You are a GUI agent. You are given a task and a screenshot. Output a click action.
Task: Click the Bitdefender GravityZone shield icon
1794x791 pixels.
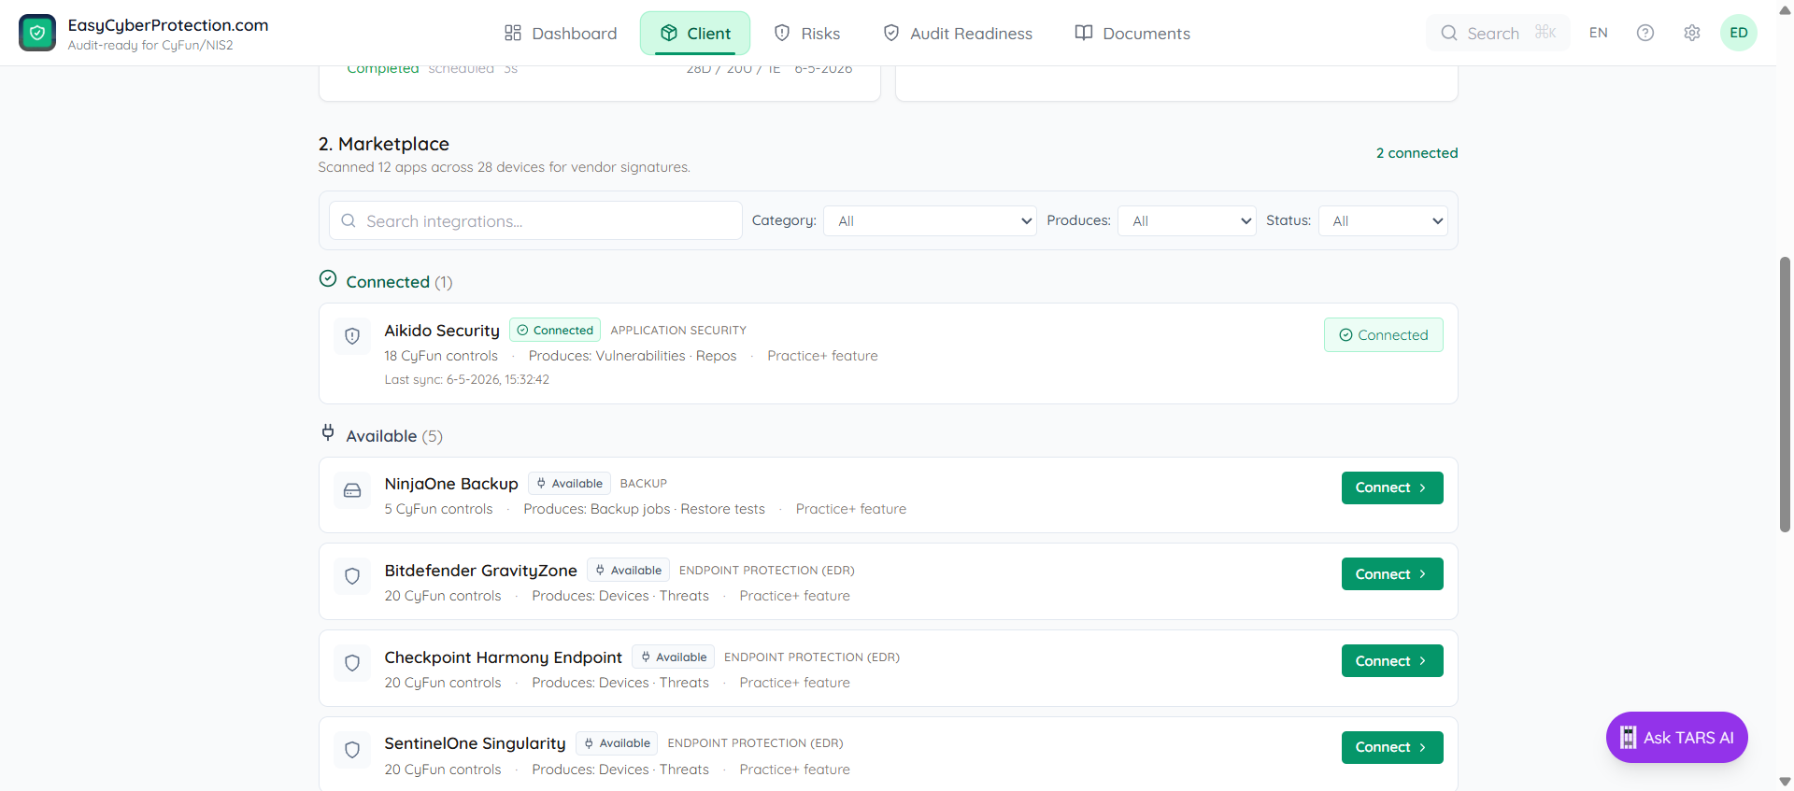tap(352, 576)
